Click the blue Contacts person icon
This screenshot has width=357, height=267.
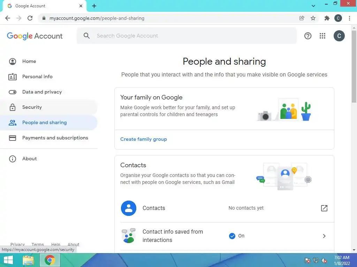[129, 208]
